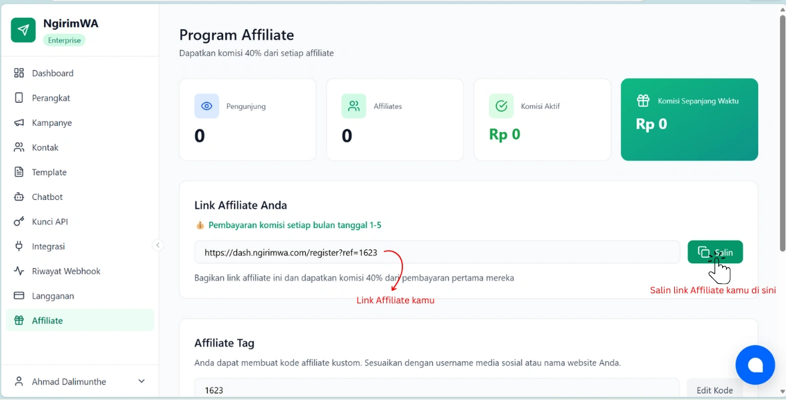Image resolution: width=786 pixels, height=400 pixels.
Task: Open the Dashboard menu item
Action: pos(53,73)
